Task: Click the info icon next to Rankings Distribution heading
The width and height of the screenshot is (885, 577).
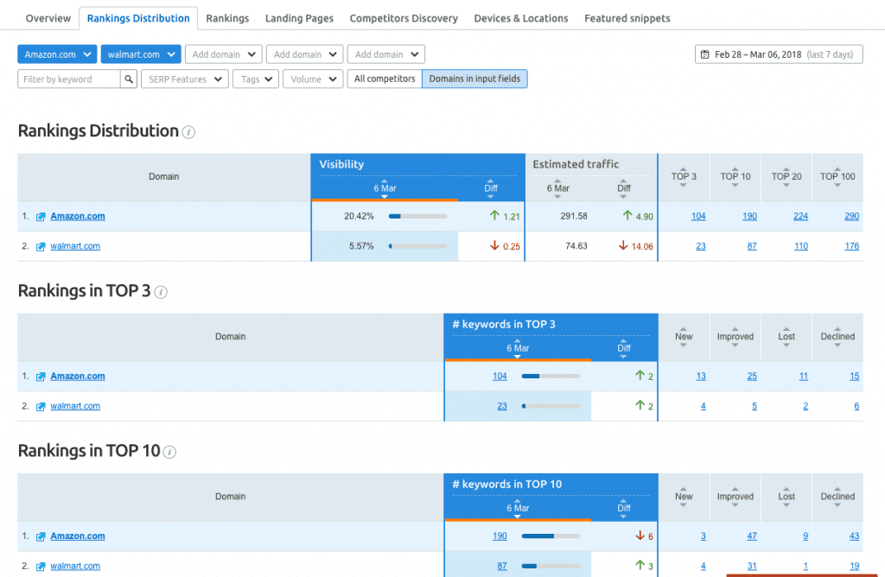Action: [x=188, y=132]
